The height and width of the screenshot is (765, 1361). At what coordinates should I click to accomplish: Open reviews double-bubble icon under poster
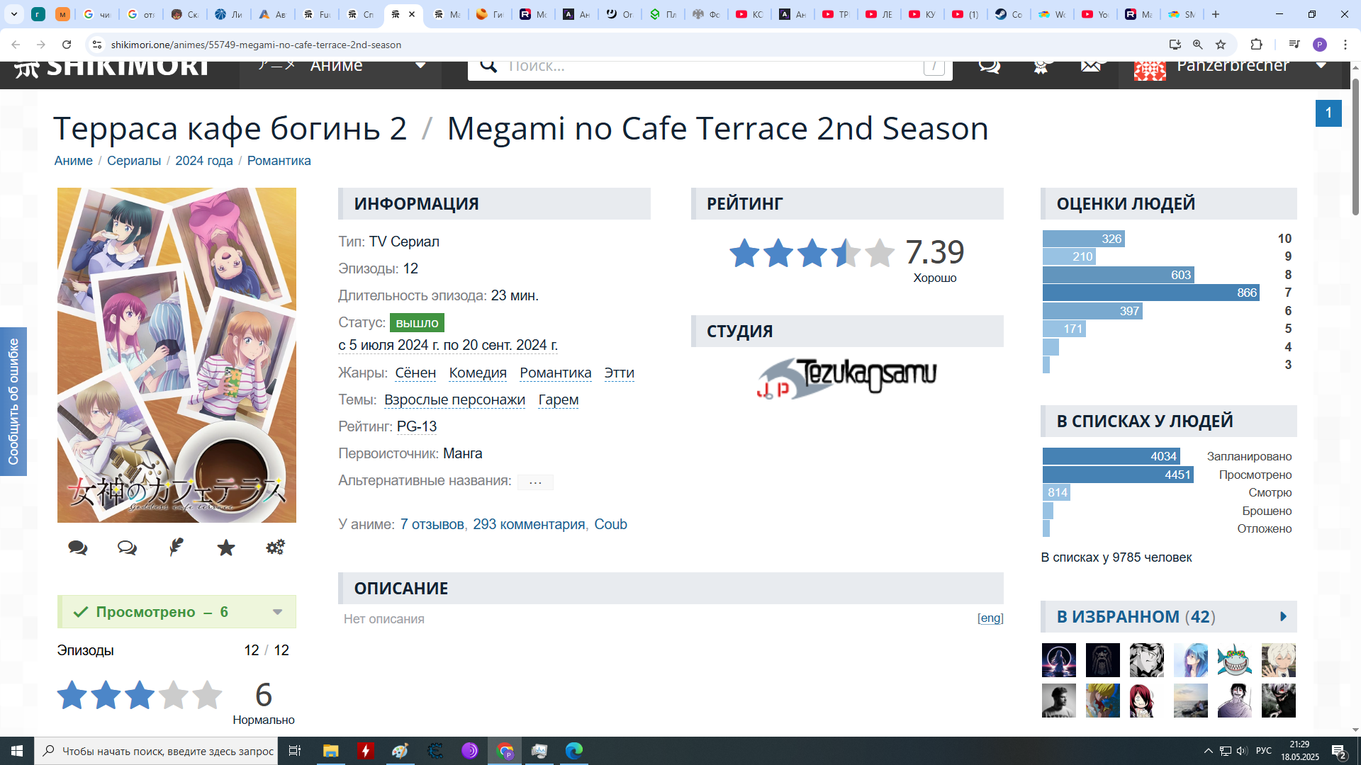pyautogui.click(x=127, y=548)
